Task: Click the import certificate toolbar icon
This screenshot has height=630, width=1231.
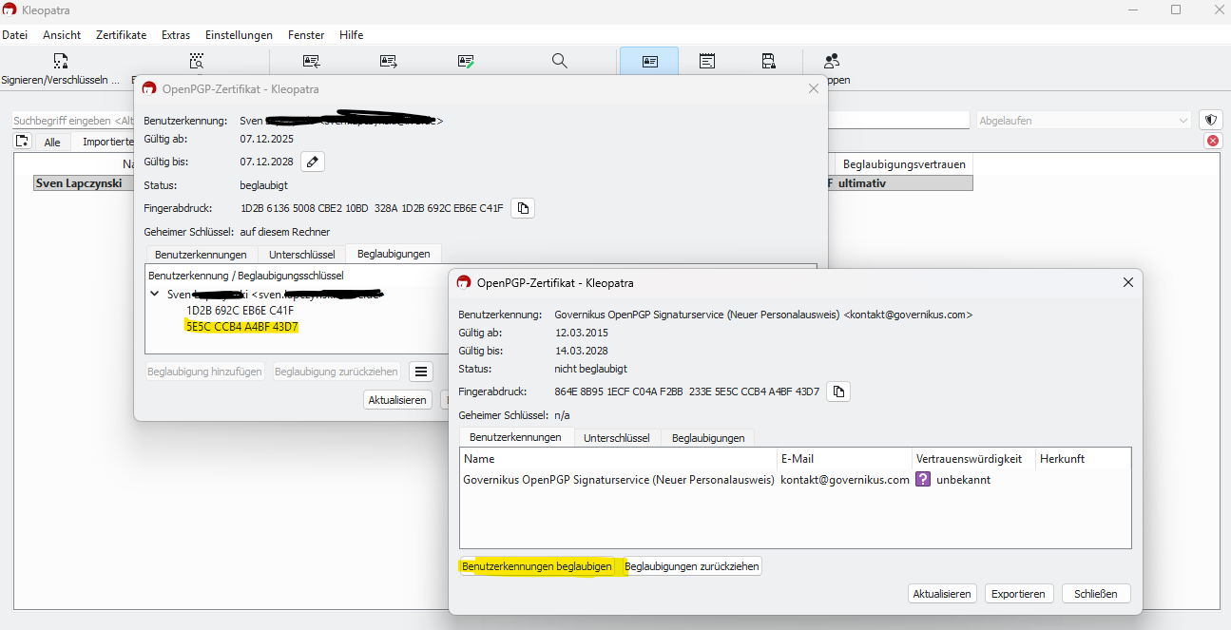Action: 312,62
